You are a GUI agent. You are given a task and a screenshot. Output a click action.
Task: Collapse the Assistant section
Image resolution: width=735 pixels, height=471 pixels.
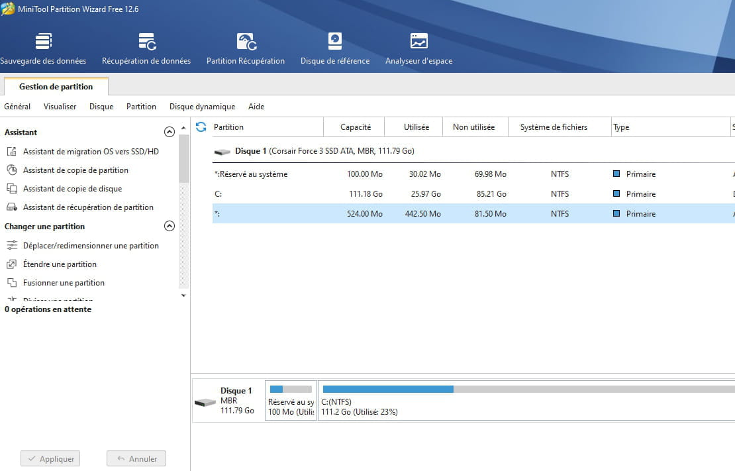pos(170,132)
